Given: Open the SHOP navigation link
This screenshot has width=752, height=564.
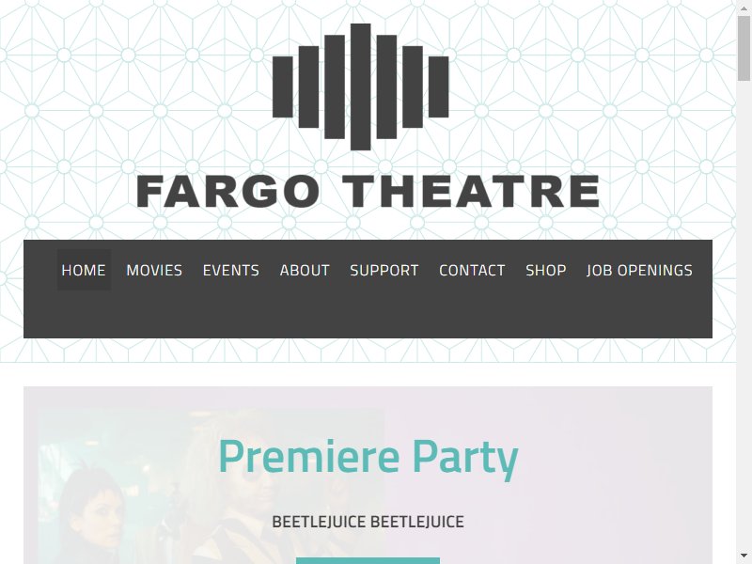Looking at the screenshot, I should pyautogui.click(x=546, y=270).
